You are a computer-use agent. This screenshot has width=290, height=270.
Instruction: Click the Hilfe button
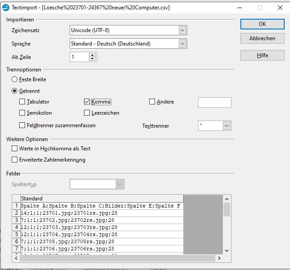pyautogui.click(x=262, y=55)
